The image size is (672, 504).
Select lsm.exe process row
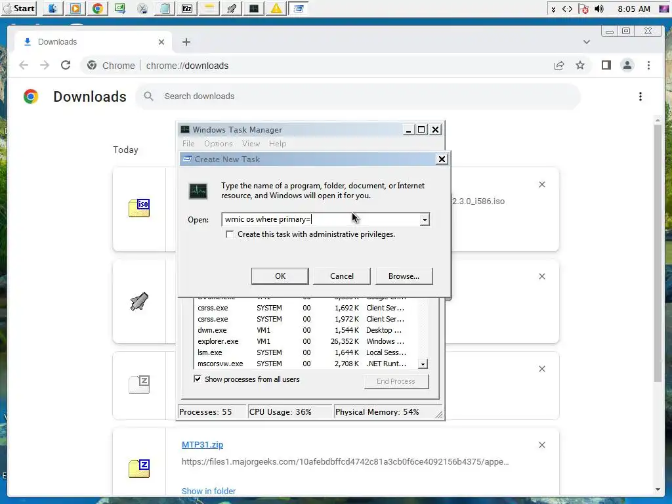[x=306, y=352]
